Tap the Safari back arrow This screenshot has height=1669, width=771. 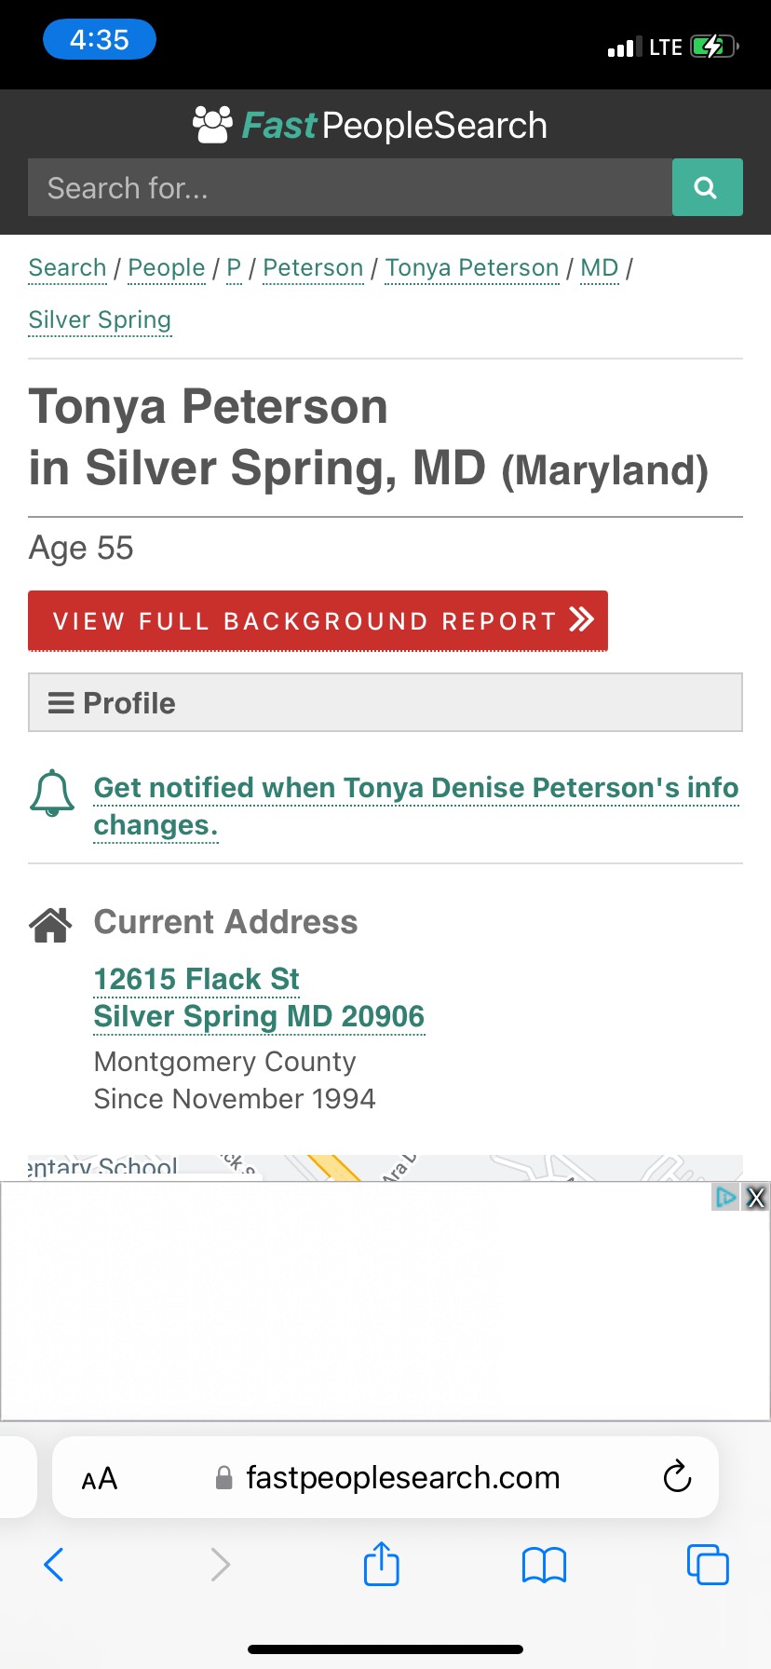(x=54, y=1564)
